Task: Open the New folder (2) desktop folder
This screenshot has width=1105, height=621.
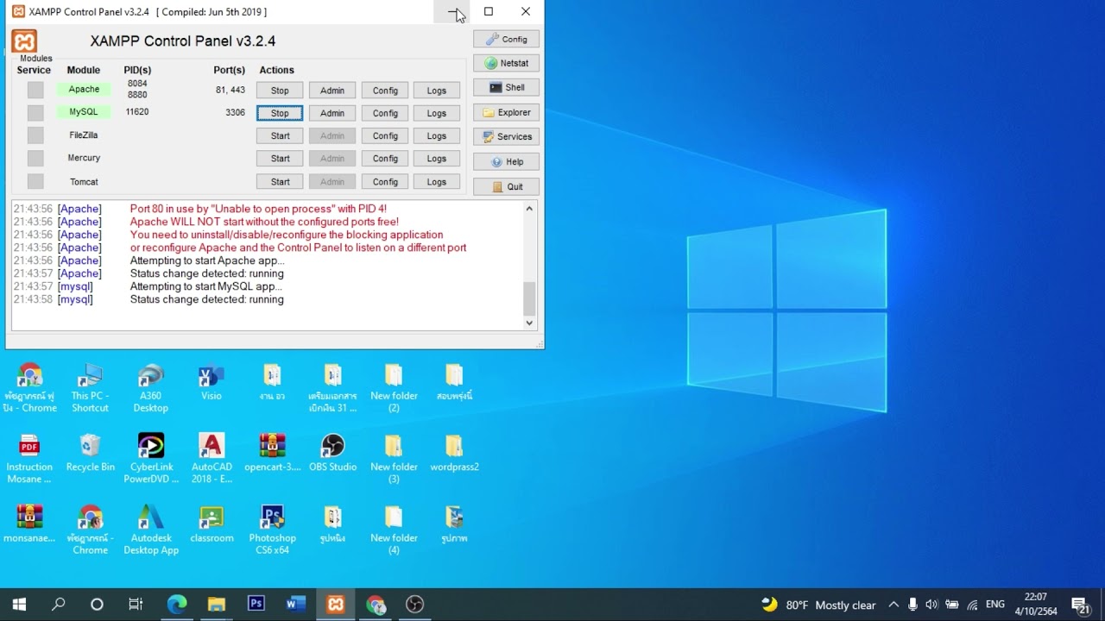Action: [x=394, y=388]
